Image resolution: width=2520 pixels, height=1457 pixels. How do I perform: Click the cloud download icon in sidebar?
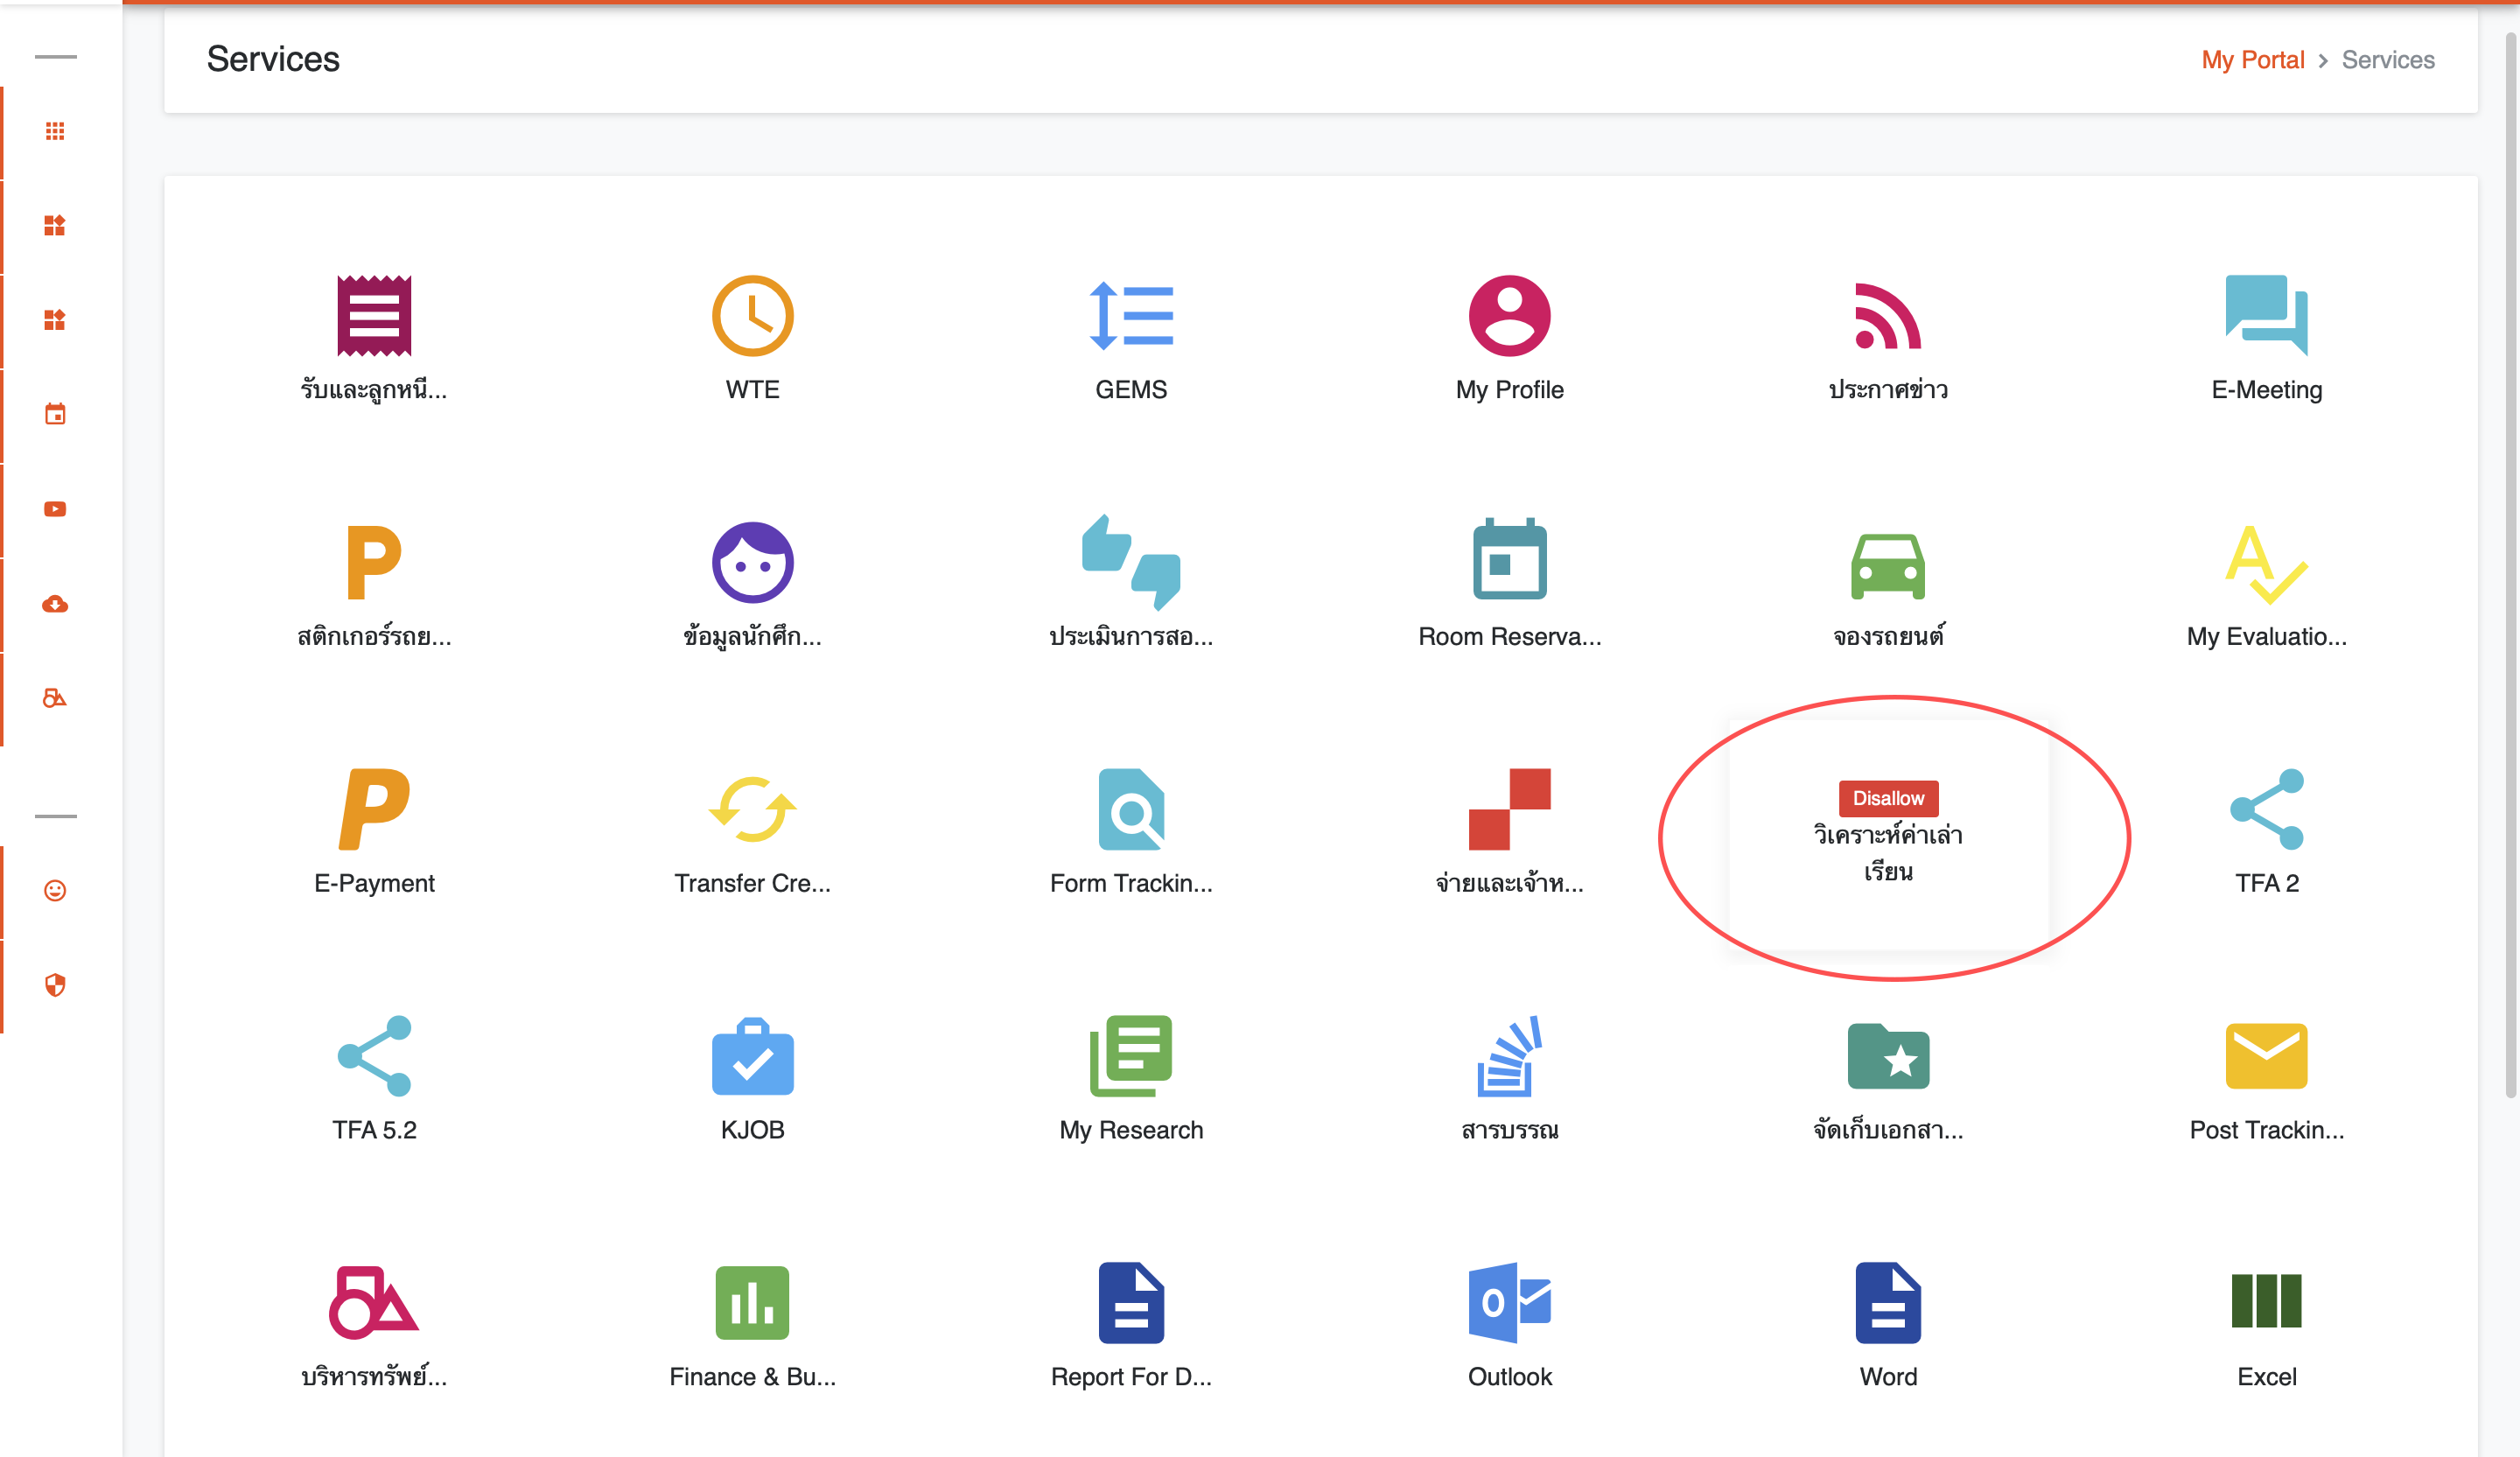pos(55,603)
